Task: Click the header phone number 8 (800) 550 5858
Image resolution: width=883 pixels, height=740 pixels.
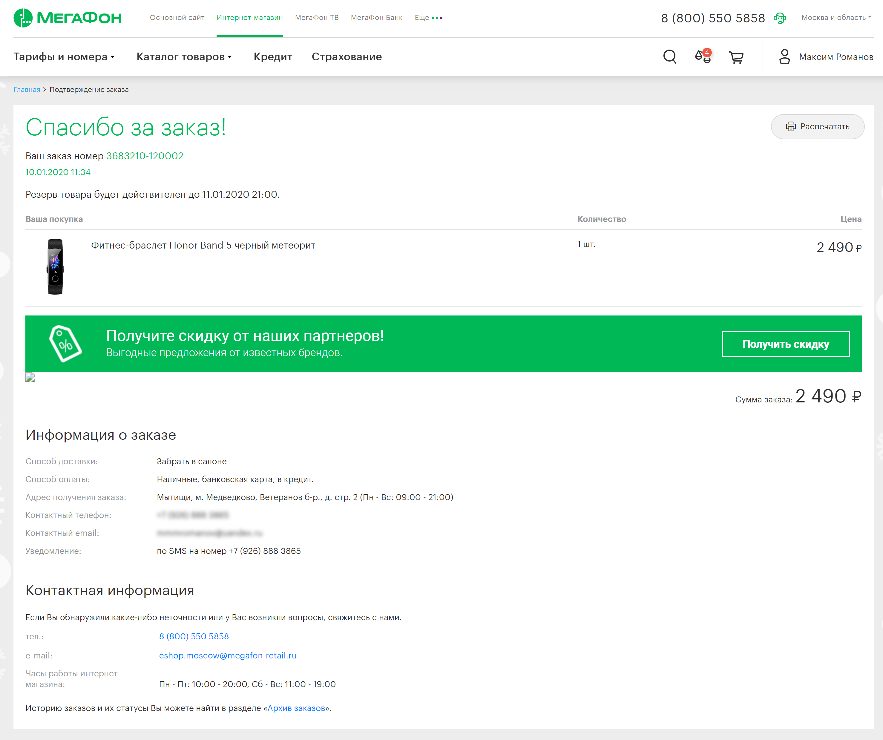Action: (x=713, y=18)
